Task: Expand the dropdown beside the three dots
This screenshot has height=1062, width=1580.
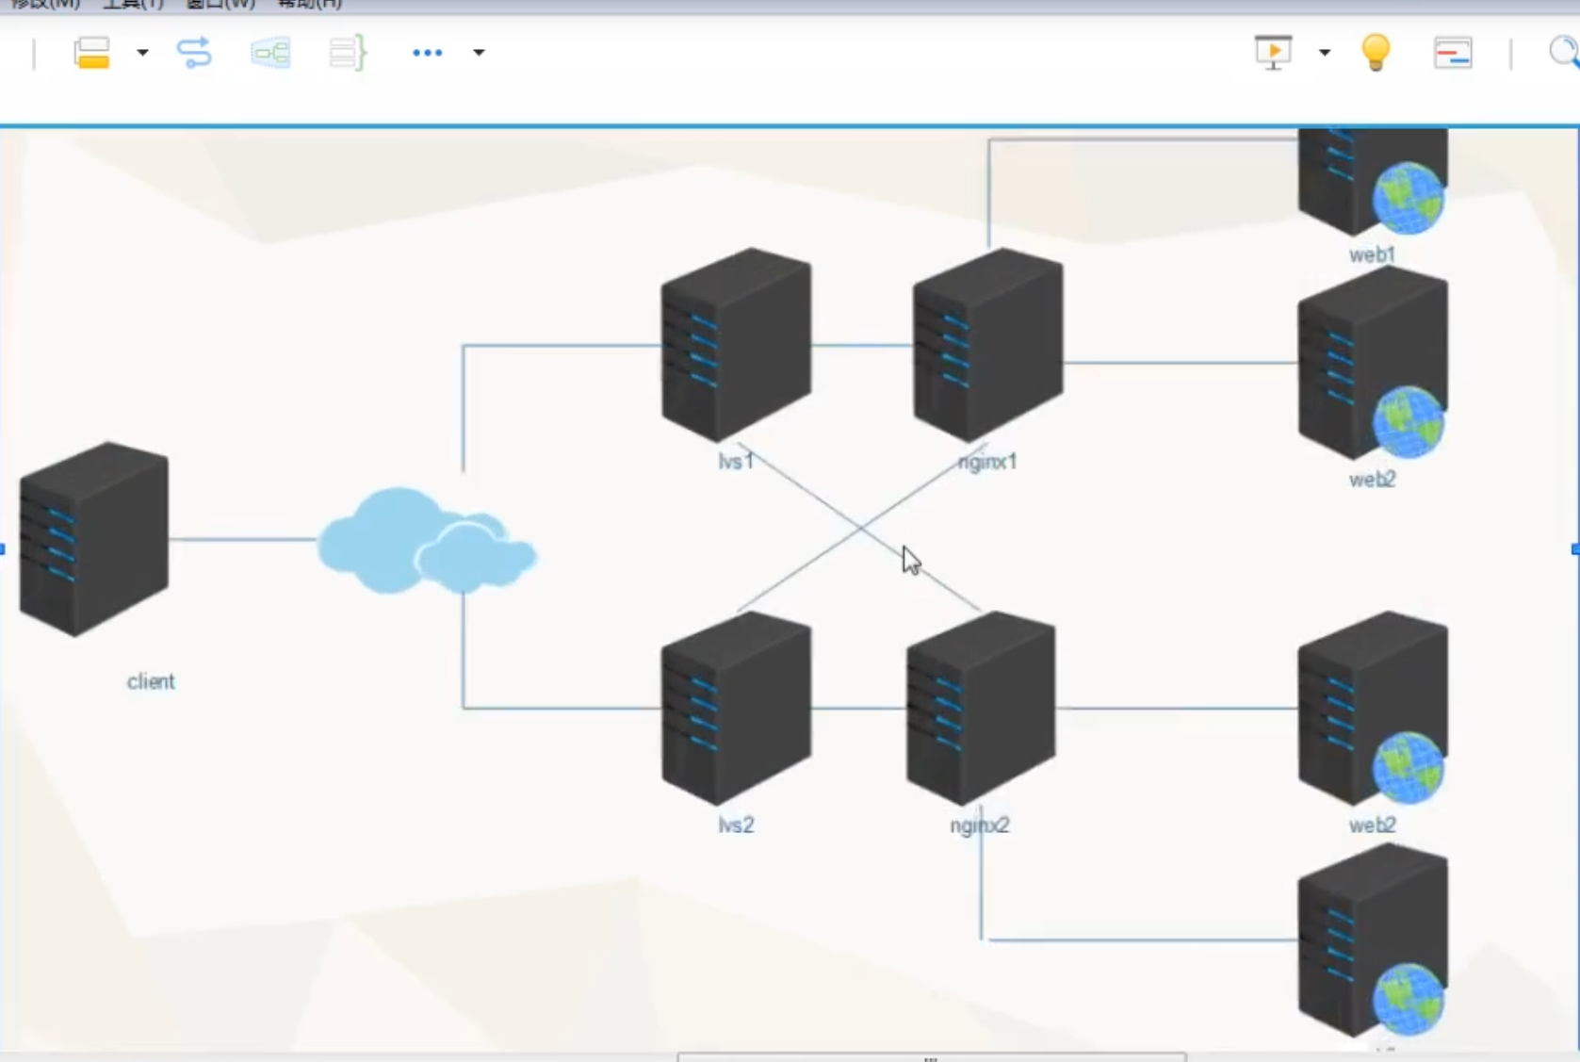Action: coord(479,53)
